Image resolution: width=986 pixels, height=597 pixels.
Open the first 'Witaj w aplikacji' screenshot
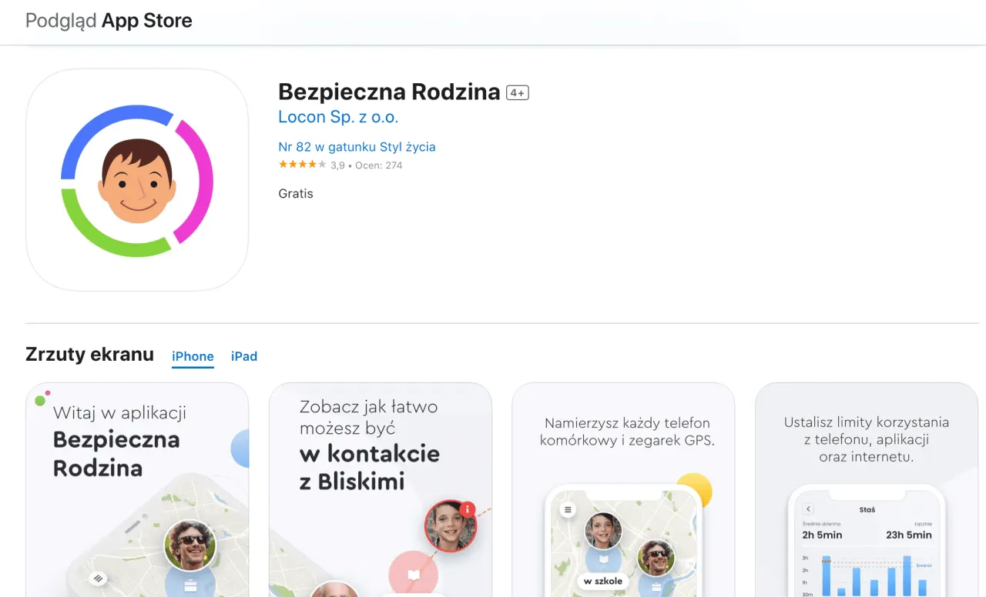coord(137,489)
